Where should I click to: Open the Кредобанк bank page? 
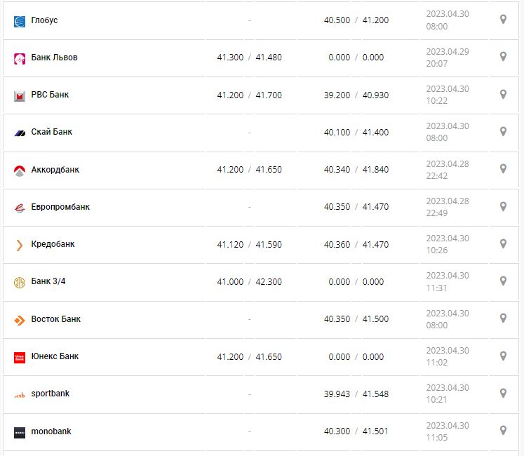tap(53, 244)
